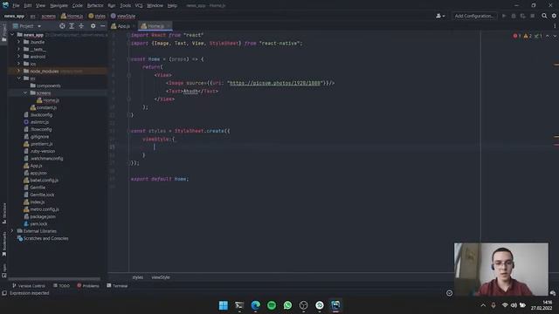Click the Wi-Fi tray icon
559x314 pixels.
click(x=505, y=305)
